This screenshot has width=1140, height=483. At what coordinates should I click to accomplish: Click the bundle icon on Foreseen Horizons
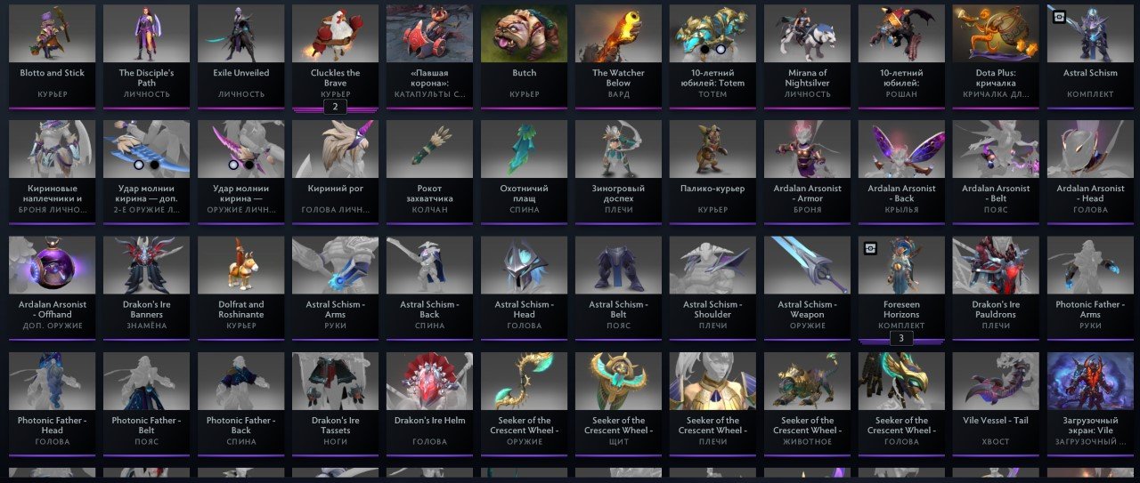point(870,248)
